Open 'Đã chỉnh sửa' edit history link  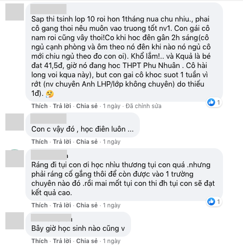pos(143,106)
